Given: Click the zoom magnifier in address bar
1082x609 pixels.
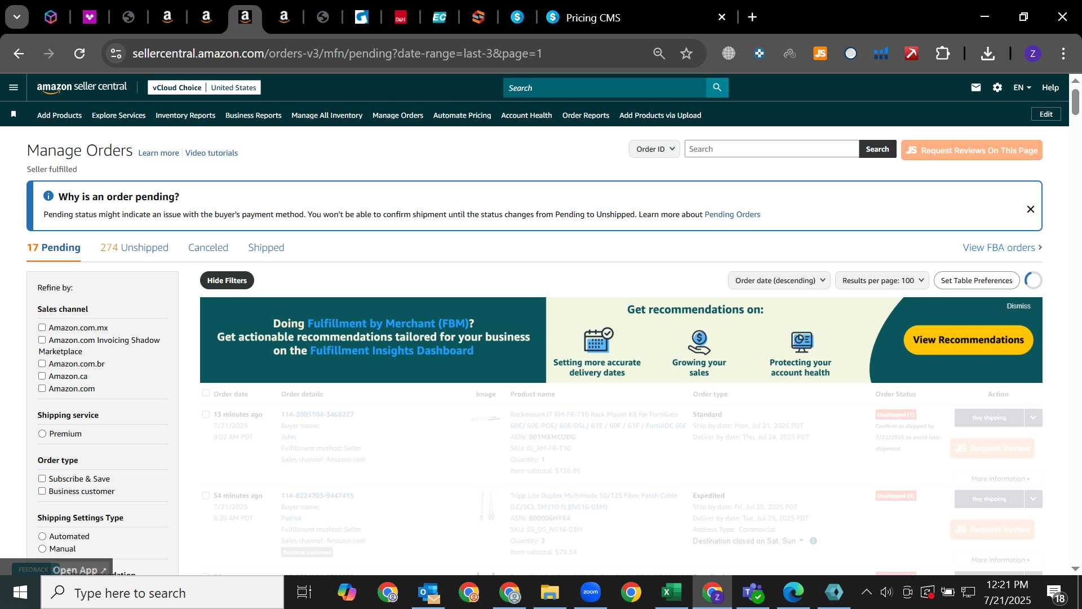Looking at the screenshot, I should click(659, 54).
